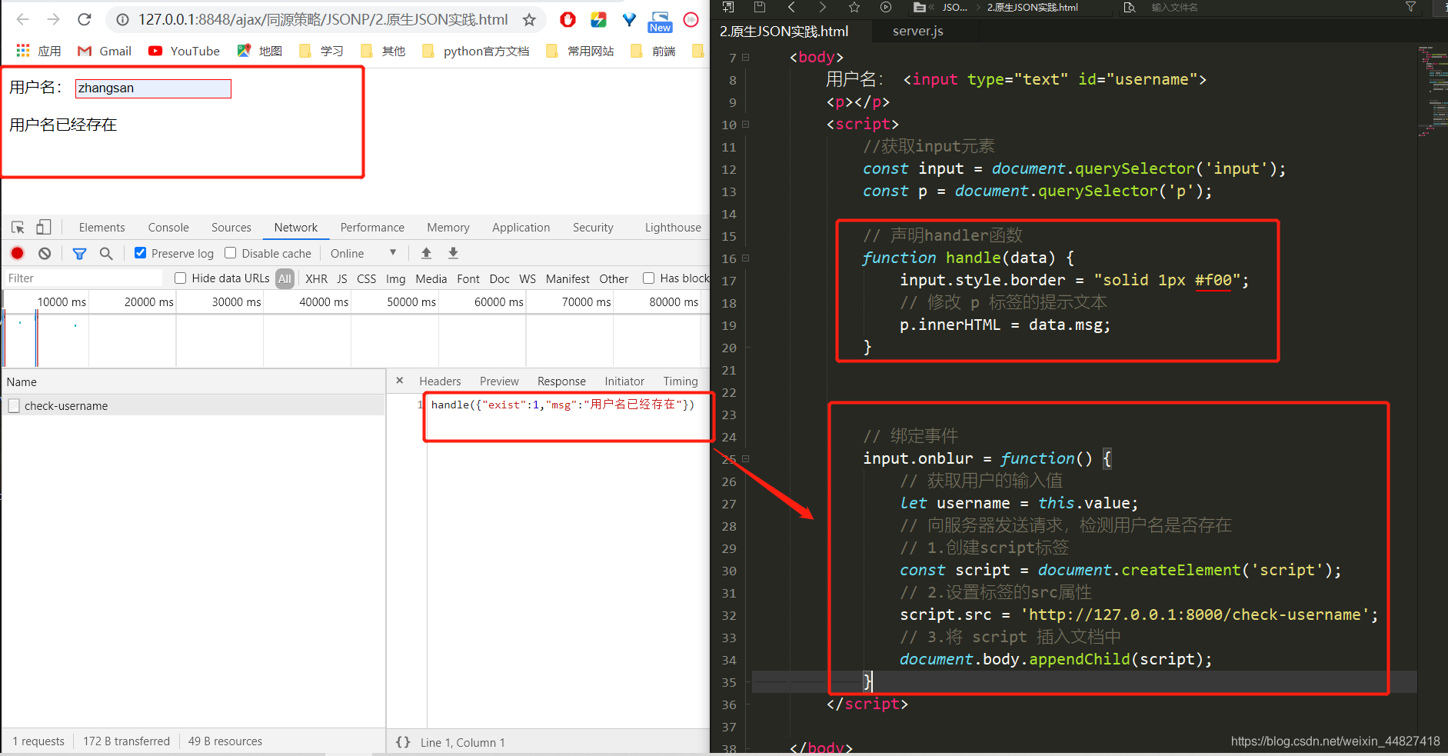The height and width of the screenshot is (756, 1448).
Task: Reload the page in Chrome
Action: coord(85,19)
